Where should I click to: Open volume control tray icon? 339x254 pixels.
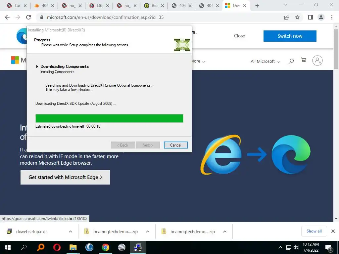point(296,247)
